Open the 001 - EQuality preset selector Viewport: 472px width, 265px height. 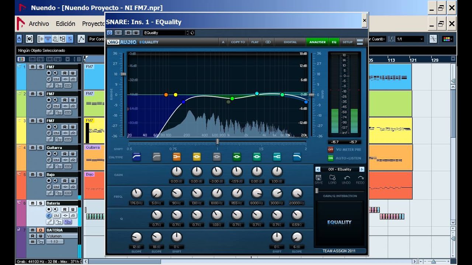pyautogui.click(x=340, y=169)
